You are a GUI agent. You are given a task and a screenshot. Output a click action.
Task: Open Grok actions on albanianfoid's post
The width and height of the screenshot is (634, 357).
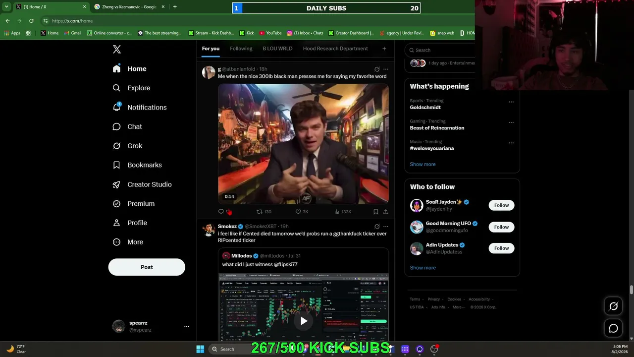pos(377,69)
